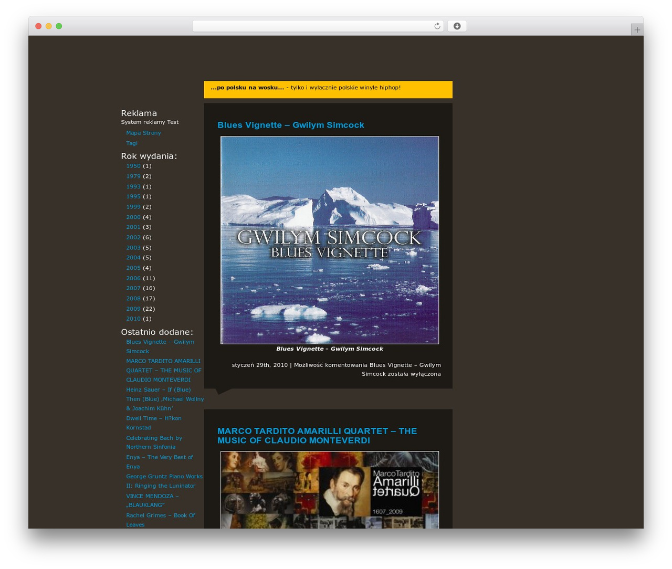Open 'George Gruntz Piano Works II' link
This screenshot has height=569, width=672.
(x=164, y=481)
